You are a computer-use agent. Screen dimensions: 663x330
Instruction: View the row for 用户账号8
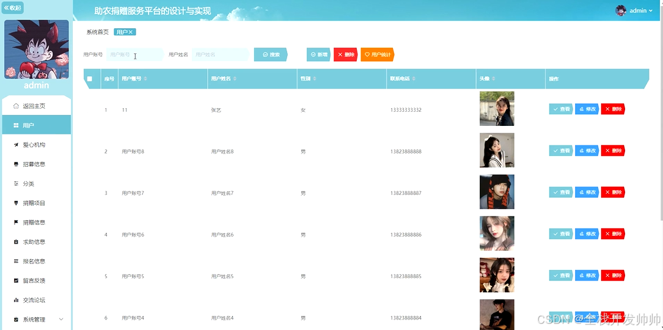pos(561,150)
